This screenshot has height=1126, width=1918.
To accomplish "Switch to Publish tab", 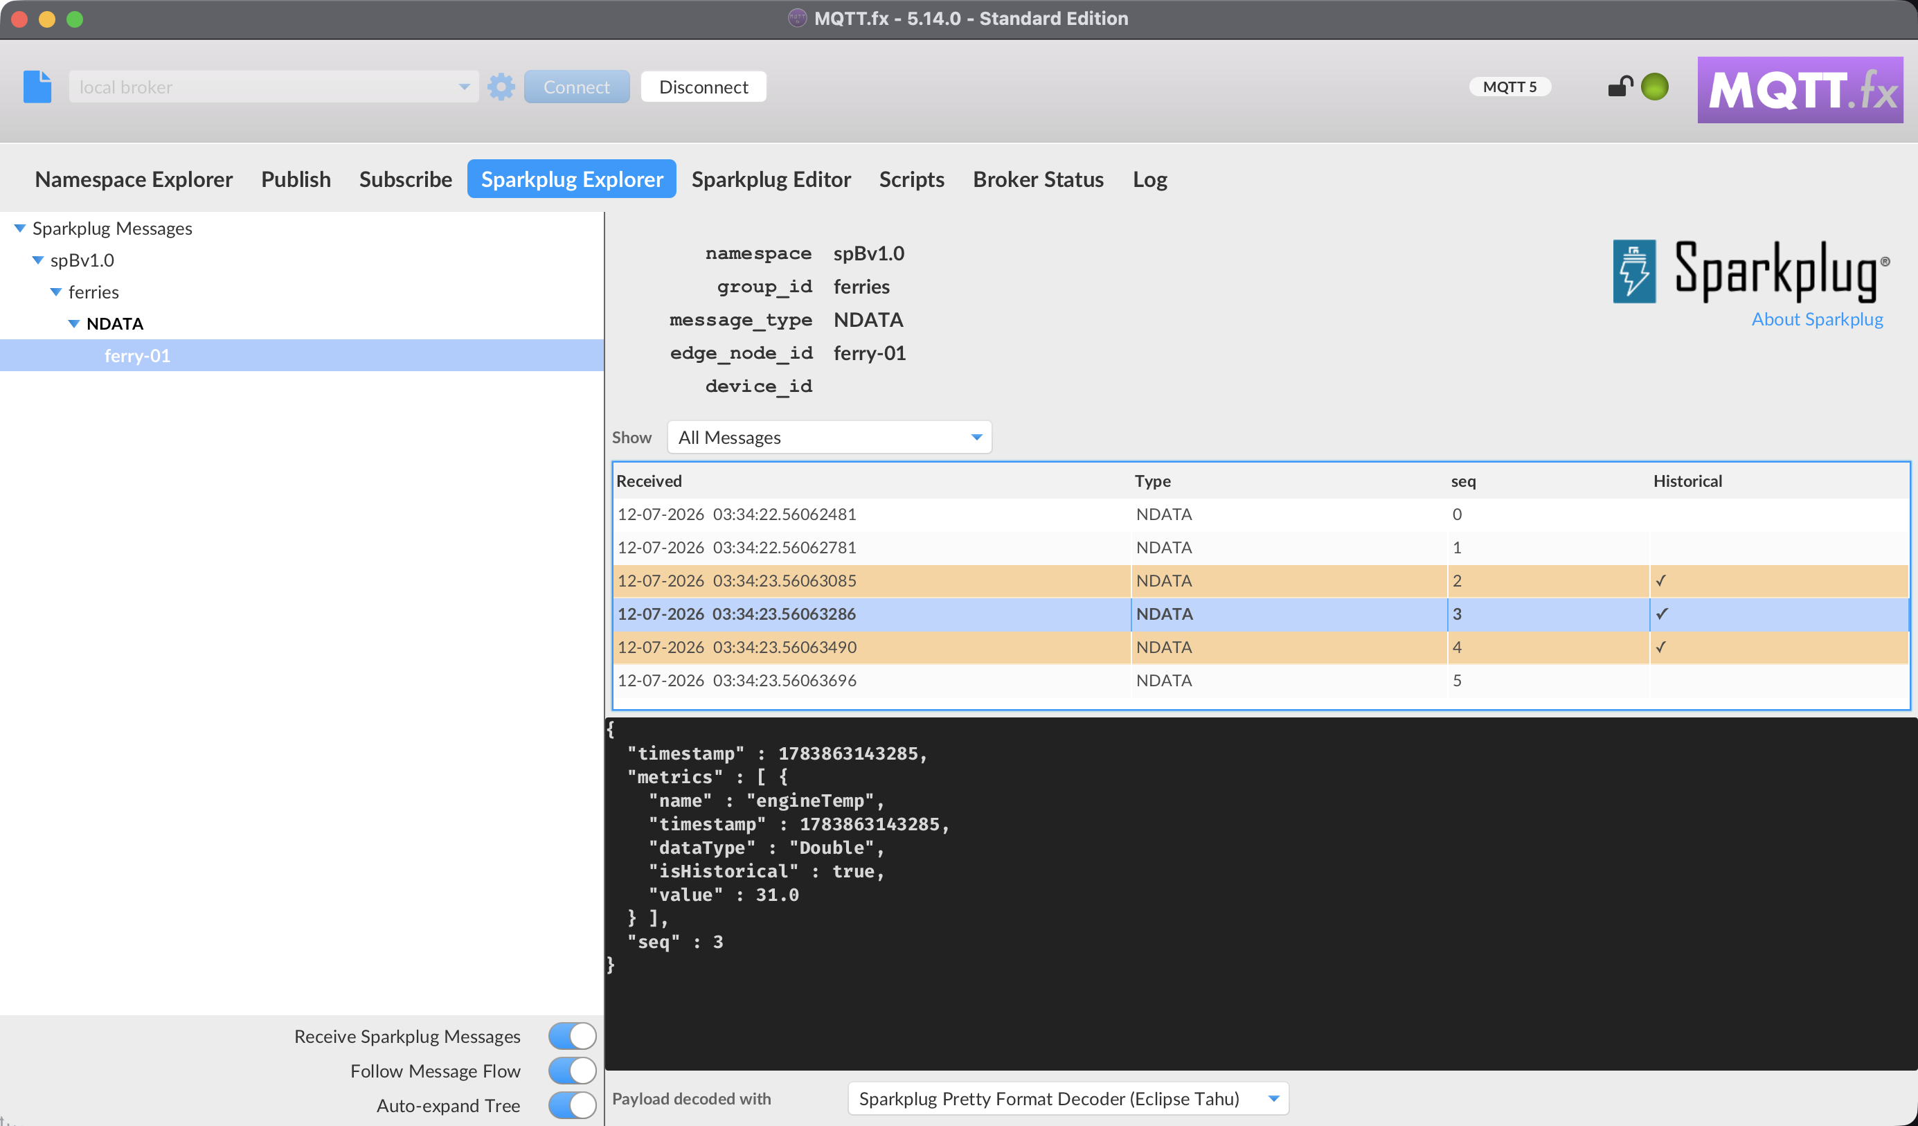I will click(295, 179).
